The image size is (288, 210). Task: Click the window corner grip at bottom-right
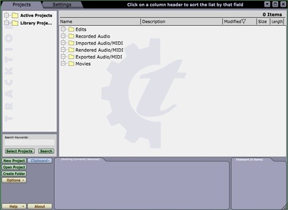tap(285, 207)
